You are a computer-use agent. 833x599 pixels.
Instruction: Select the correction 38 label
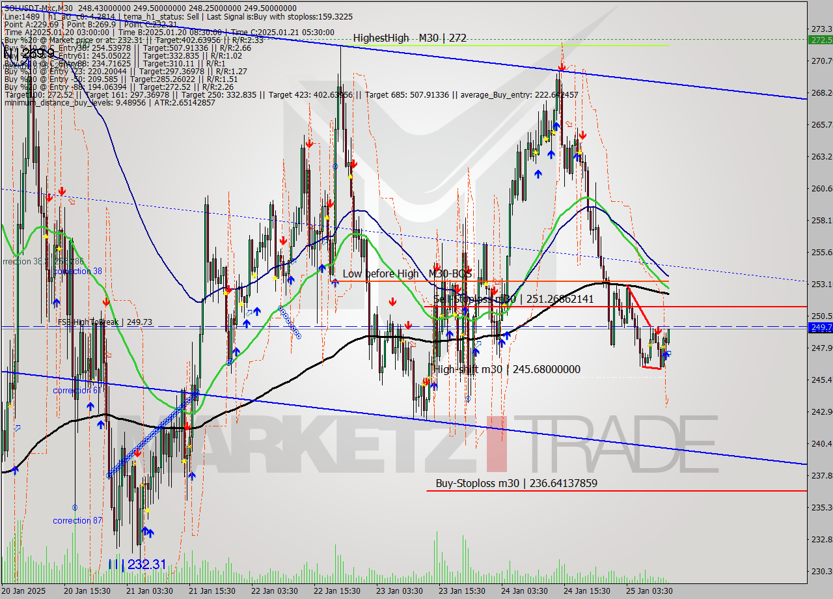tap(77, 271)
